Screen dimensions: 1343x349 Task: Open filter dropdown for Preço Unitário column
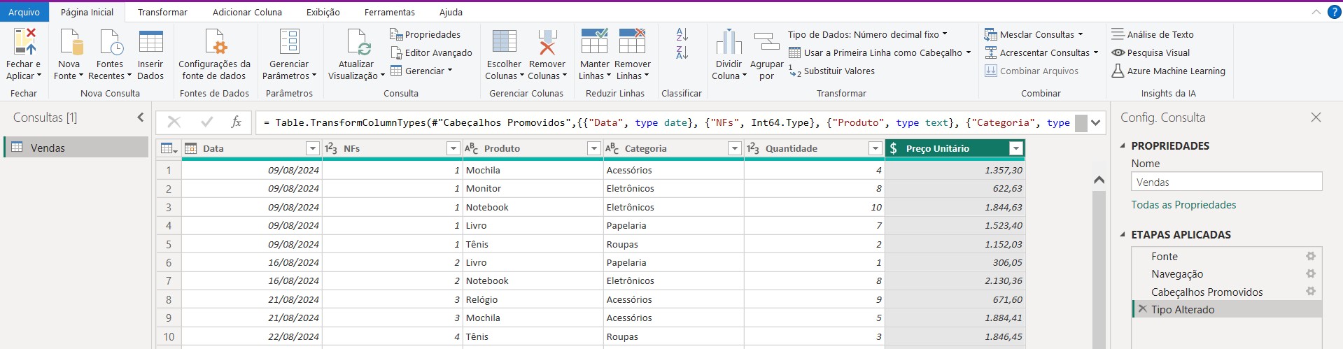(x=1015, y=148)
